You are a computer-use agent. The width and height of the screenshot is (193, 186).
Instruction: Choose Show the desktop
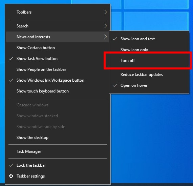[58, 138]
